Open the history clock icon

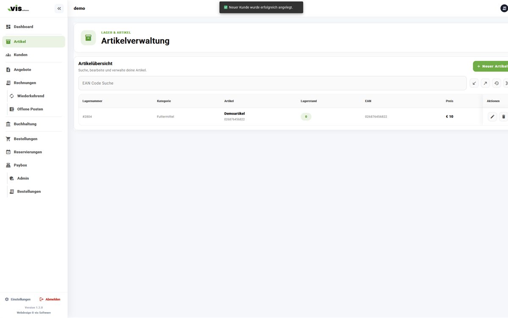497,83
